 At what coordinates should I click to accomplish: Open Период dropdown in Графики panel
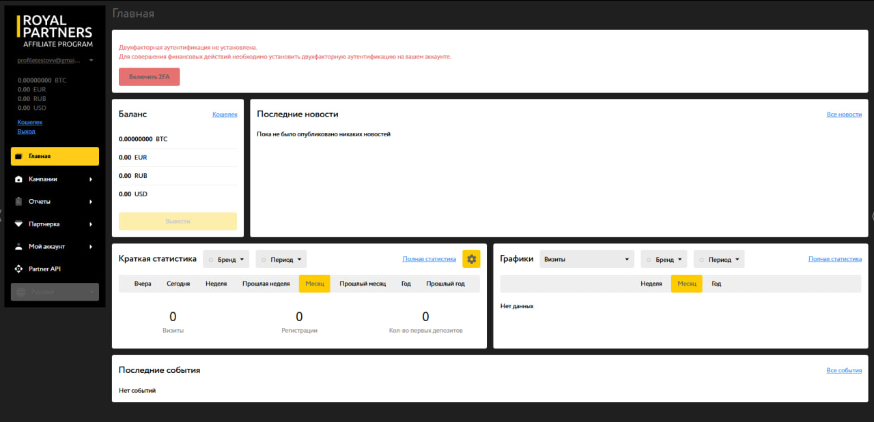(719, 260)
